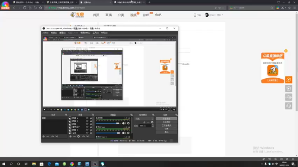Remove the selected scene in OBS
This screenshot has width=298, height=167.
(48, 136)
